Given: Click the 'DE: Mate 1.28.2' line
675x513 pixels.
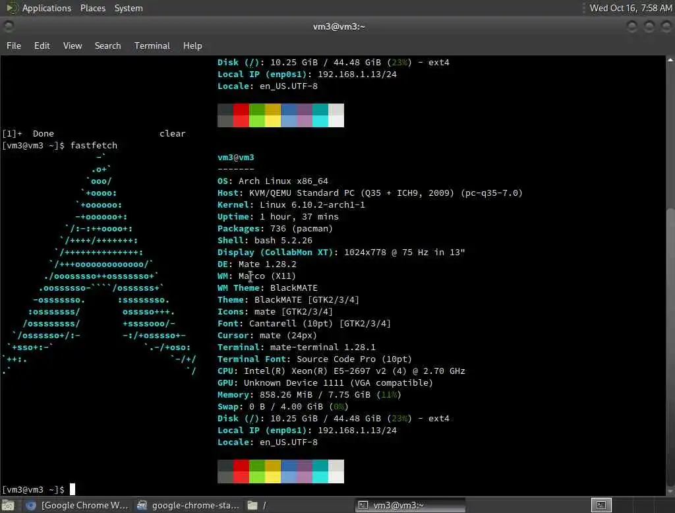Looking at the screenshot, I should [257, 264].
